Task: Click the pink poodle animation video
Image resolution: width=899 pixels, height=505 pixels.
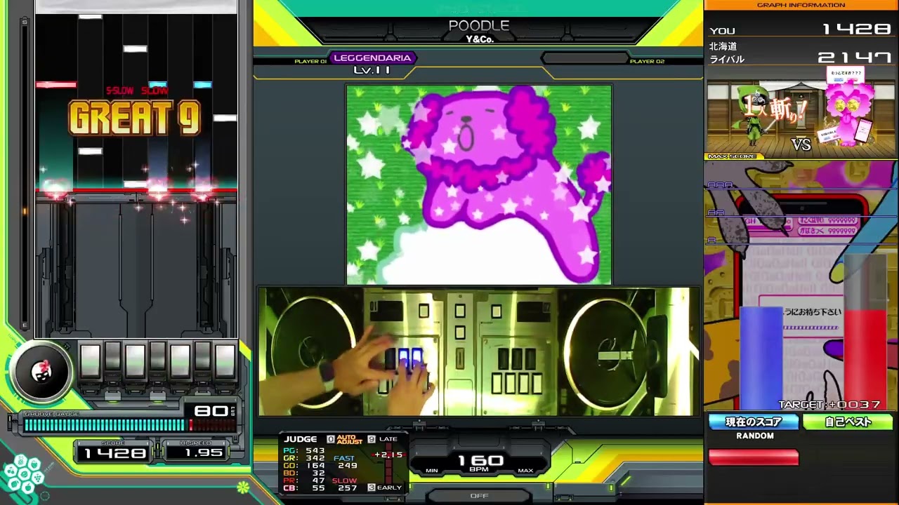Action: coord(479,184)
